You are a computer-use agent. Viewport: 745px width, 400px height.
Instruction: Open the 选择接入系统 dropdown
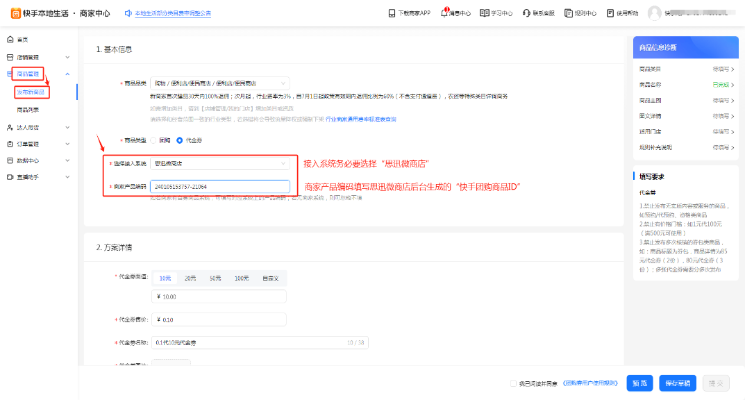click(220, 163)
